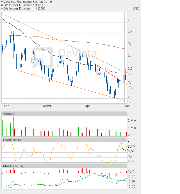Click the black 38-day average legend marker

[x=2, y=5]
